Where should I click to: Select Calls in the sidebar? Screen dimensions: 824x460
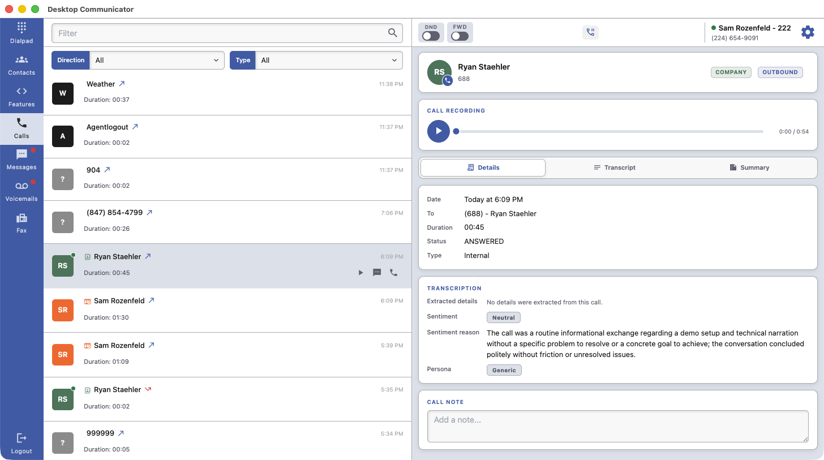coord(22,129)
